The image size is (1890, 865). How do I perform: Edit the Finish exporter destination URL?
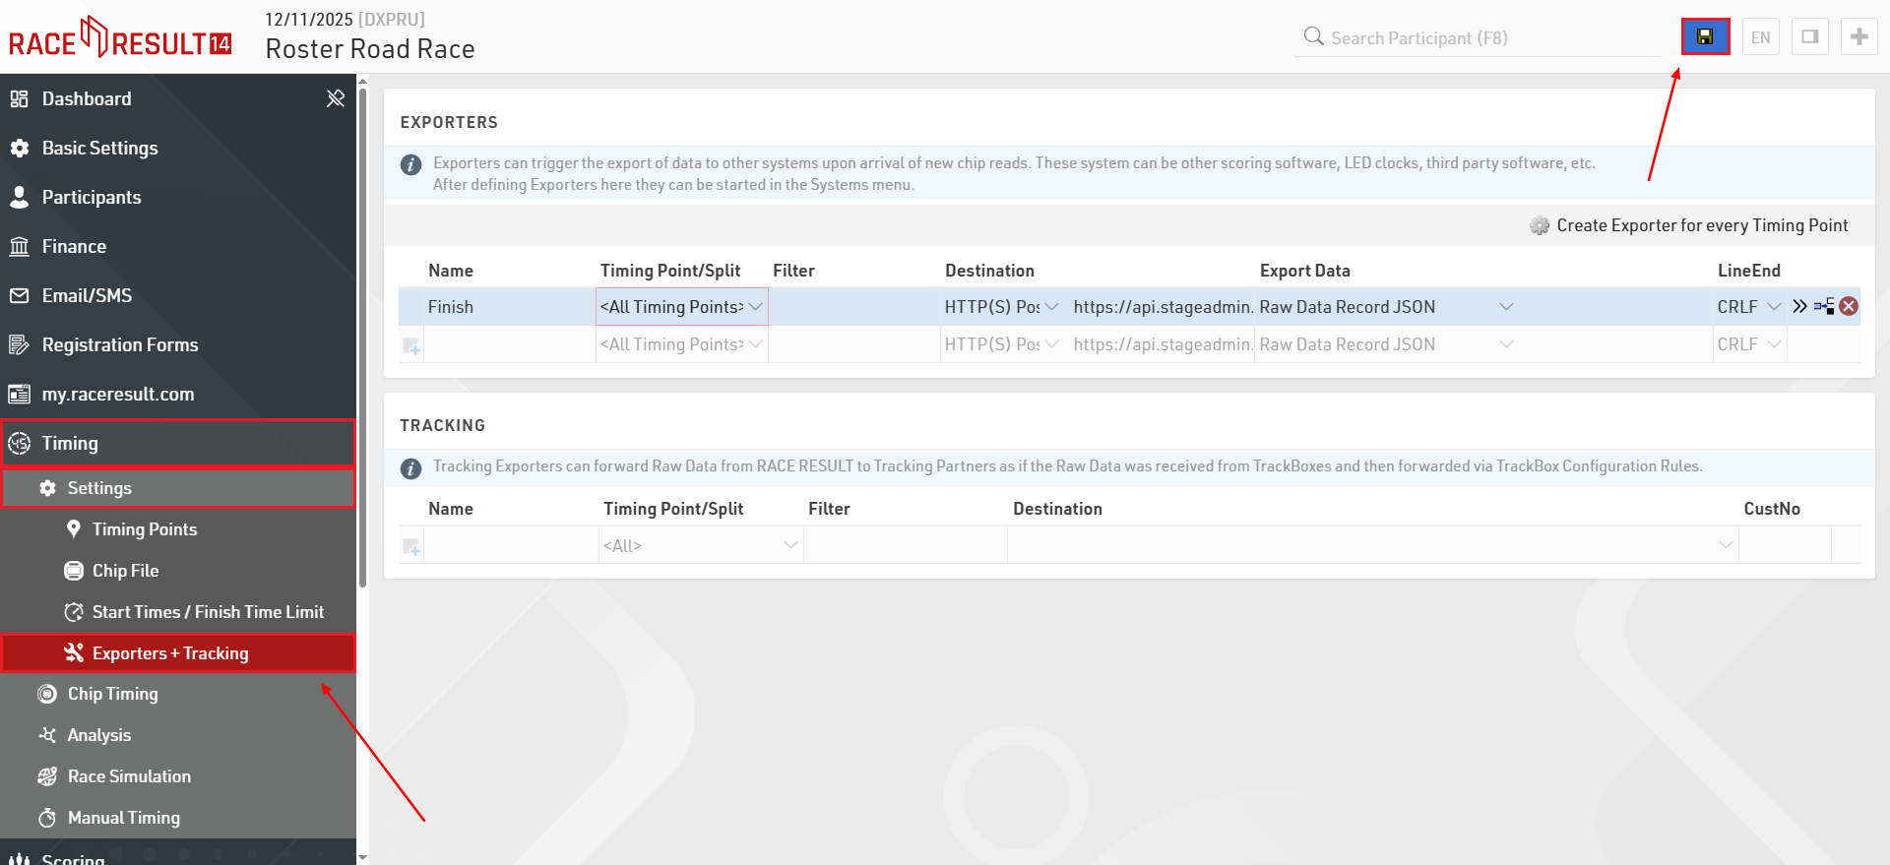coord(1163,307)
